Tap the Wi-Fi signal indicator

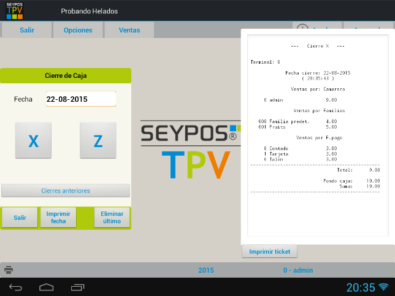383,287
